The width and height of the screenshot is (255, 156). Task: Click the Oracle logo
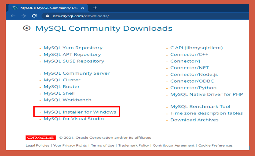tap(41, 137)
